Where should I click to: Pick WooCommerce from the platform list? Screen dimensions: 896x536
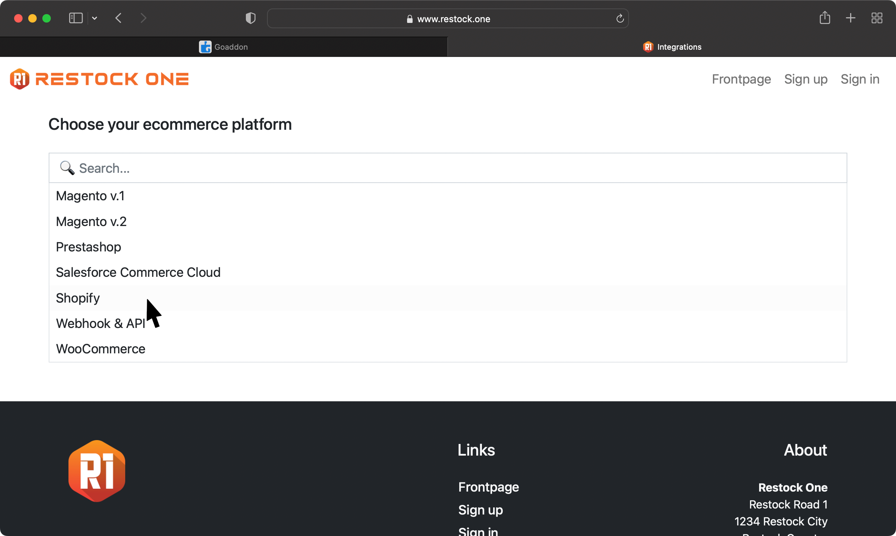[x=101, y=349]
